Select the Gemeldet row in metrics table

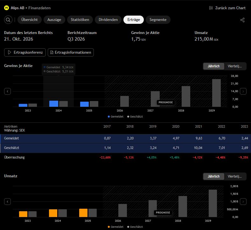point(125,139)
